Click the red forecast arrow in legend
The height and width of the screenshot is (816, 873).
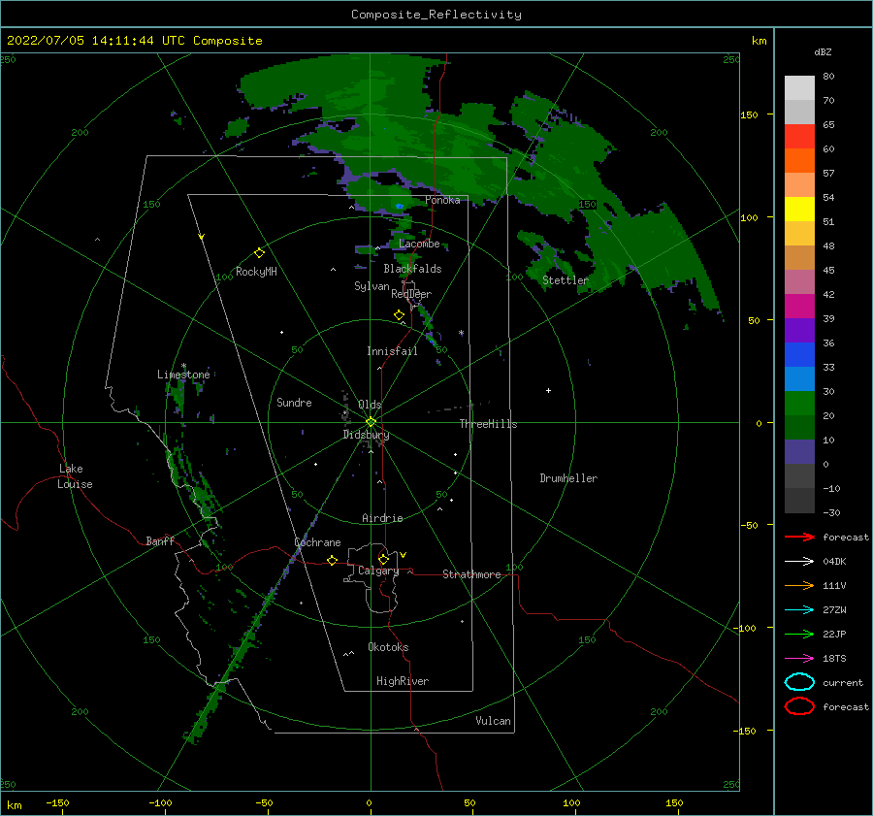point(799,537)
